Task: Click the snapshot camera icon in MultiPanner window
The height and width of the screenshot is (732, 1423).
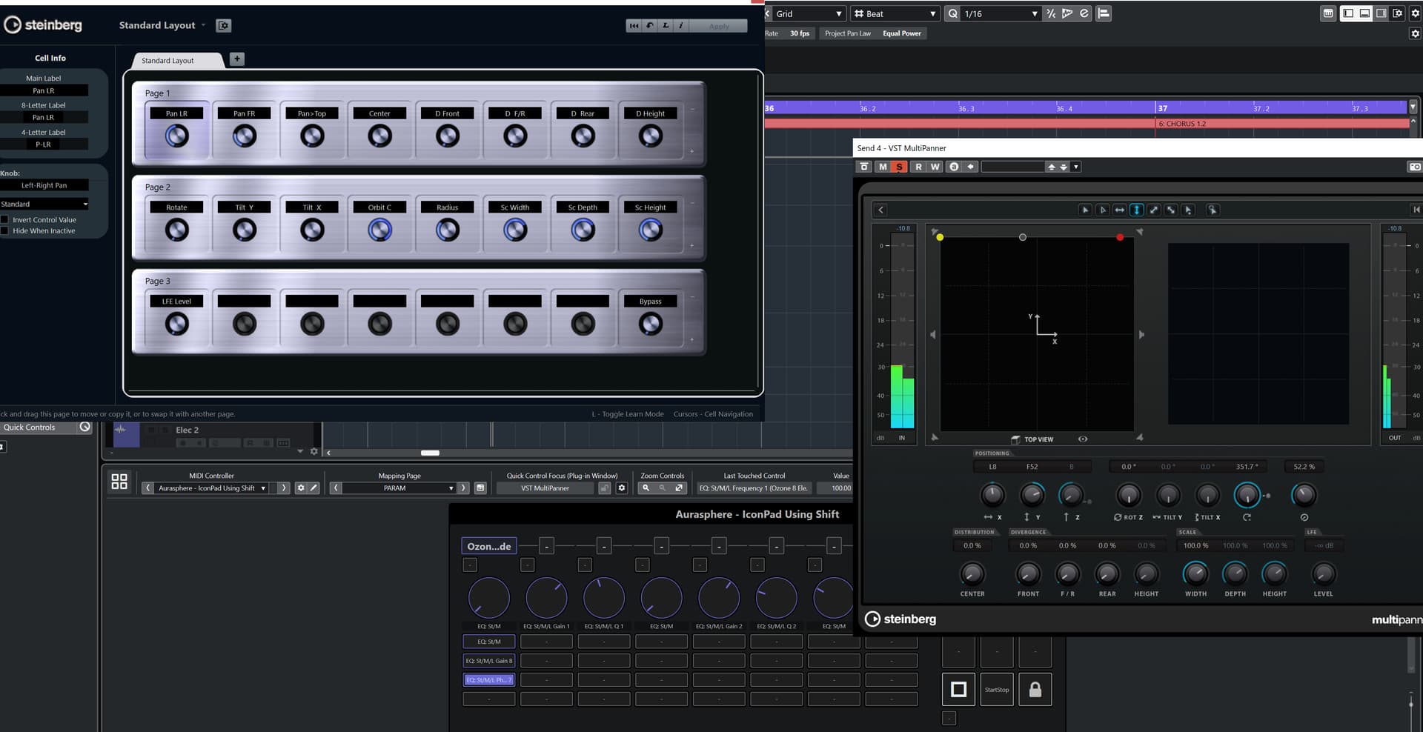Action: [x=1415, y=167]
